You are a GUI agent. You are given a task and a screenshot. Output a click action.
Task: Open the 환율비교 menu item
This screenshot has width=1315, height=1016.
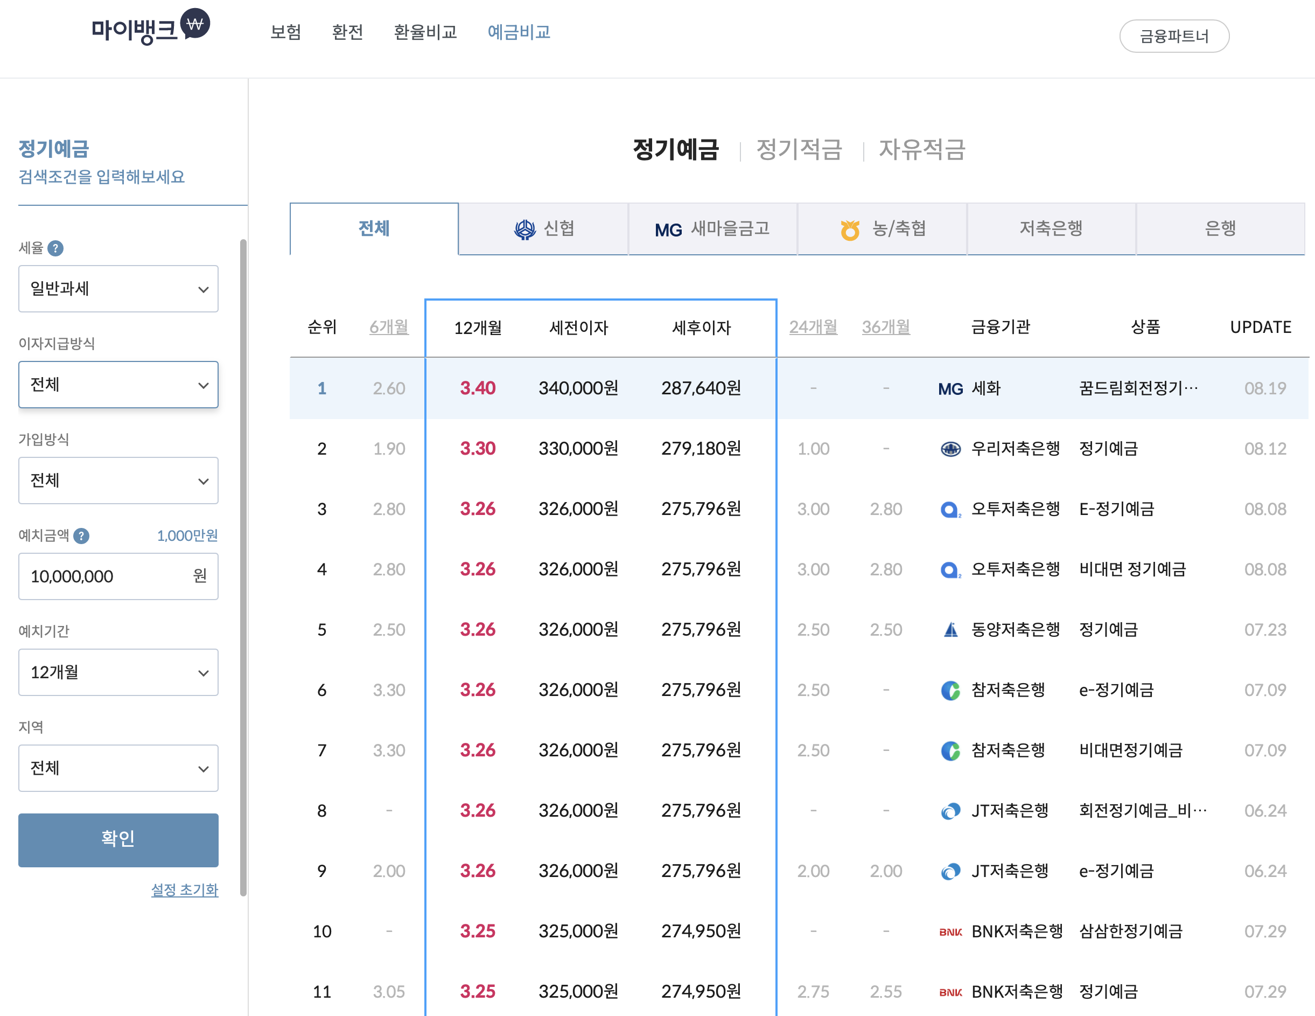click(425, 32)
